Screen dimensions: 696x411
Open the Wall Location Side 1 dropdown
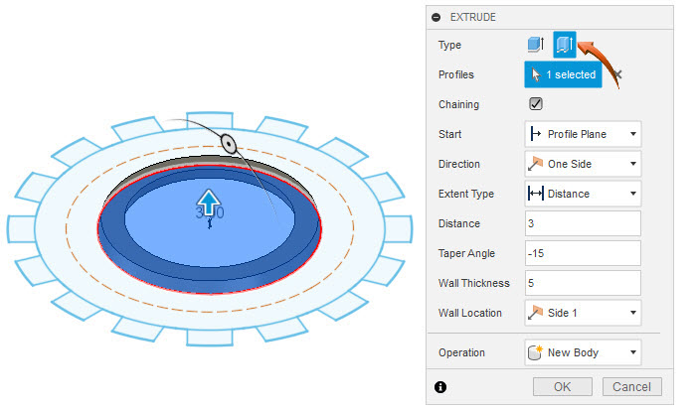pos(583,313)
